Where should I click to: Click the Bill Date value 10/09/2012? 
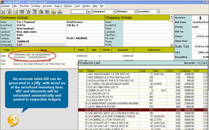tap(200, 22)
